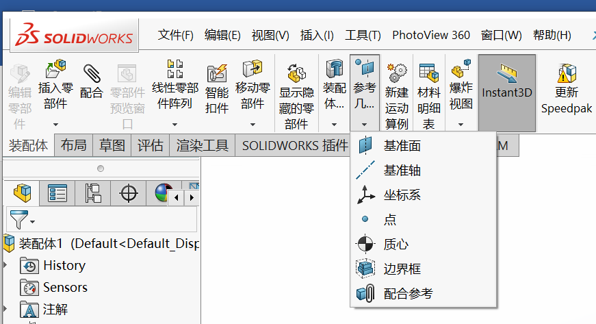The image size is (596, 324).
Task: Click the Exploded View (爆炸视图) icon
Action: point(461,68)
